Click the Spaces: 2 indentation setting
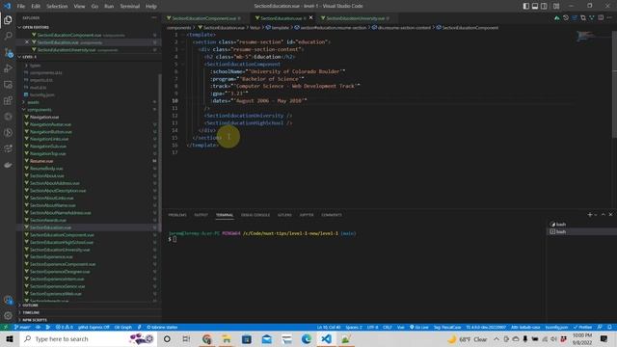617x347 pixels. 354,327
